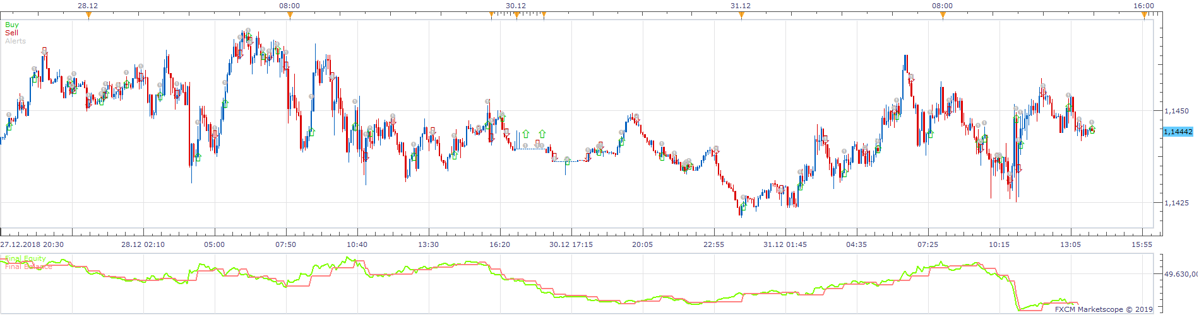The height and width of the screenshot is (315, 1199).
Task: Click the orange marker under 28.12
Action: (x=88, y=16)
